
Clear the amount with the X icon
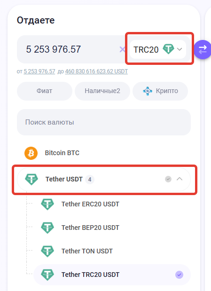pyautogui.click(x=122, y=49)
